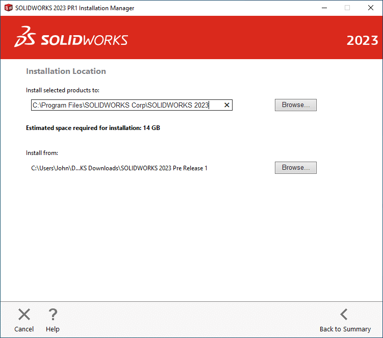This screenshot has height=338, width=383.
Task: Select the Install from path text
Action: tap(119, 168)
